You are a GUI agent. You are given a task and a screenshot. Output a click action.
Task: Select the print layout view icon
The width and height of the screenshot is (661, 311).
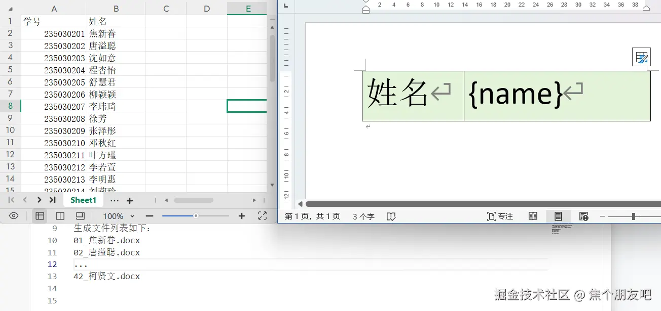point(558,216)
